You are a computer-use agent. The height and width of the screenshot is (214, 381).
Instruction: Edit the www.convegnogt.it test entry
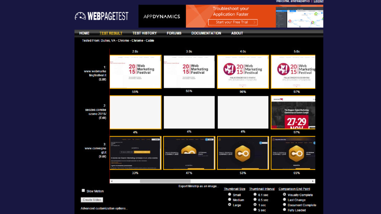click(x=103, y=156)
